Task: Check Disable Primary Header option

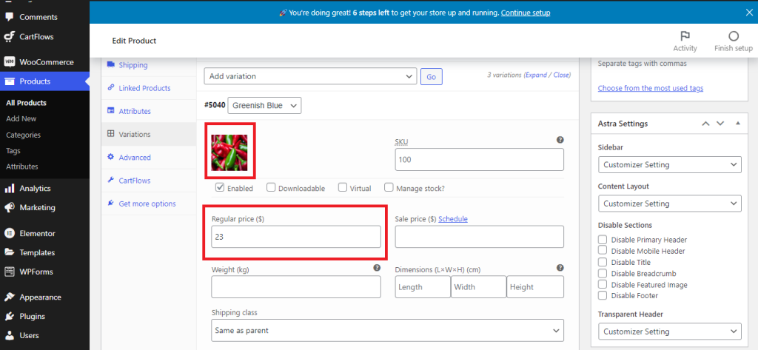Action: 603,240
